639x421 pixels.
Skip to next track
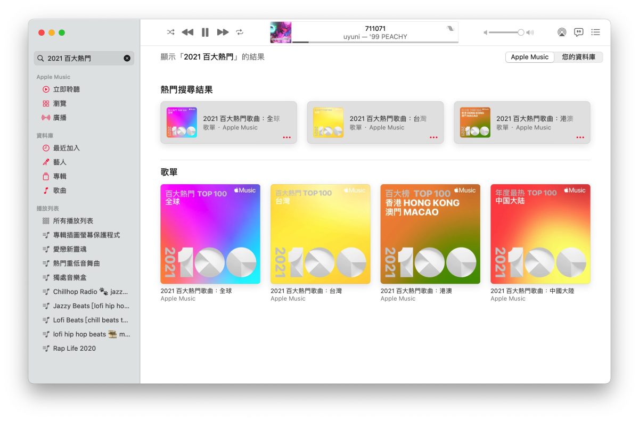click(223, 32)
